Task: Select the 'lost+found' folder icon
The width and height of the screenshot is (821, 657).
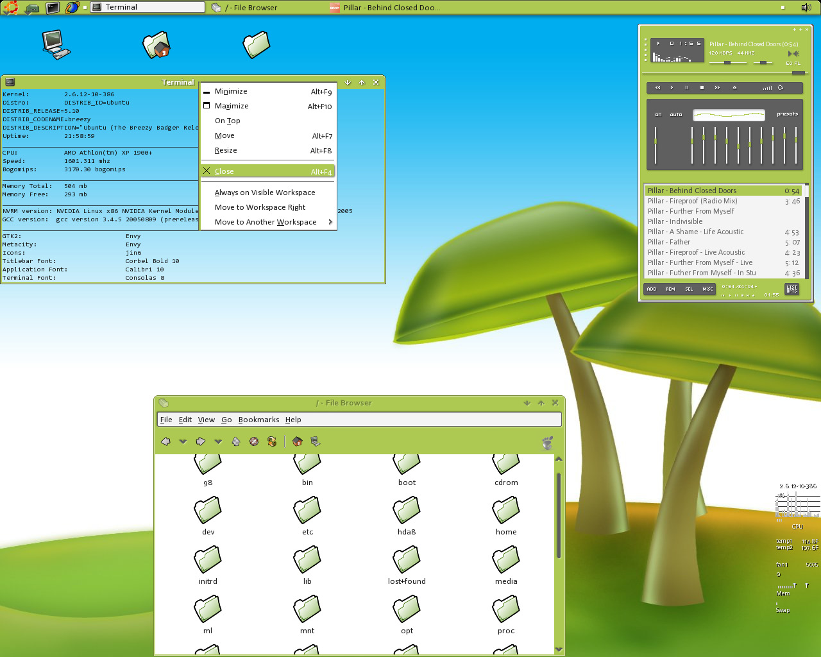Action: click(407, 559)
